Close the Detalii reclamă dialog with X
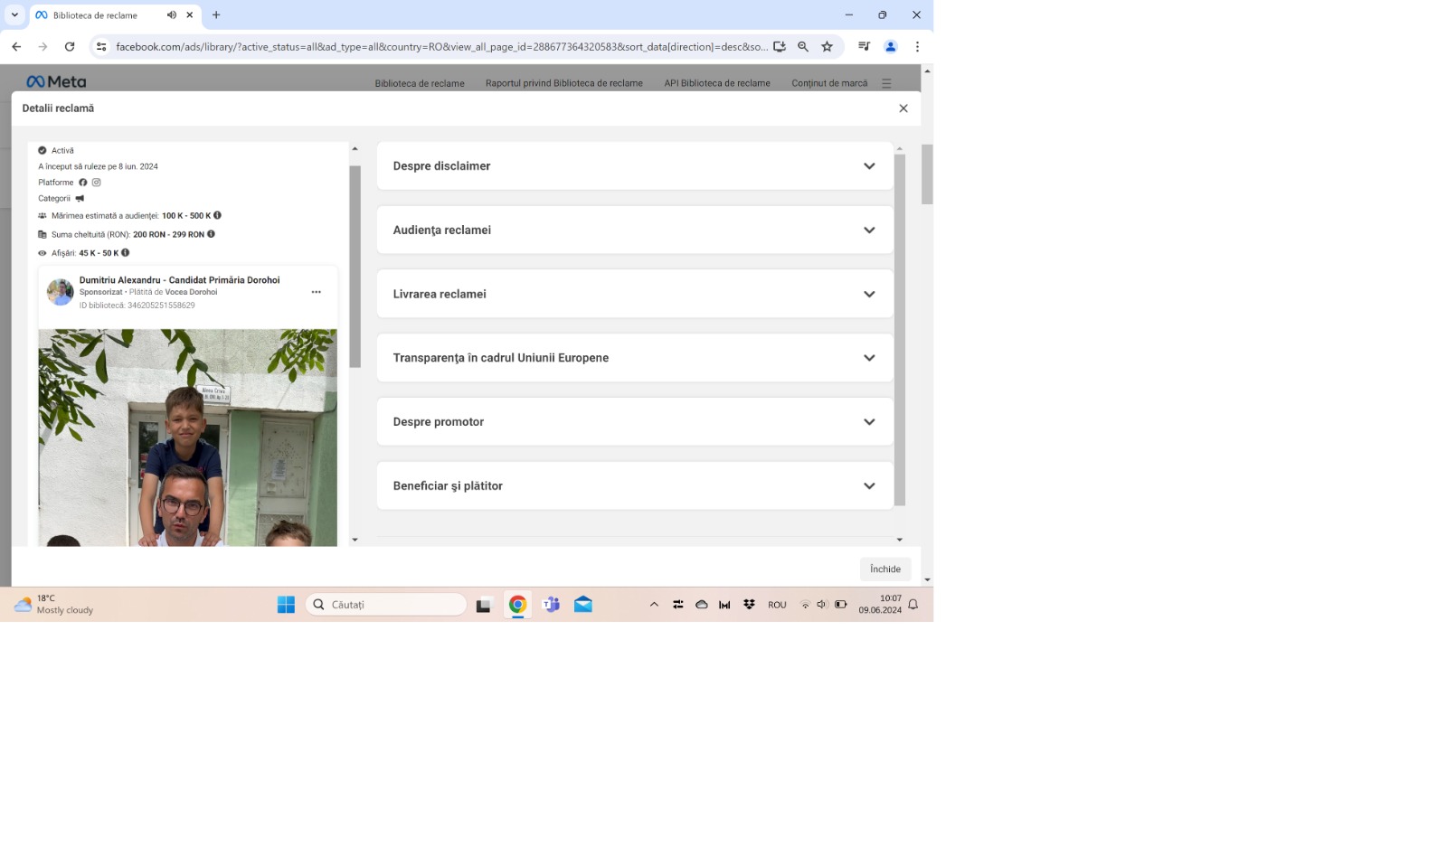Viewport: 1447px width, 856px height. pyautogui.click(x=903, y=108)
